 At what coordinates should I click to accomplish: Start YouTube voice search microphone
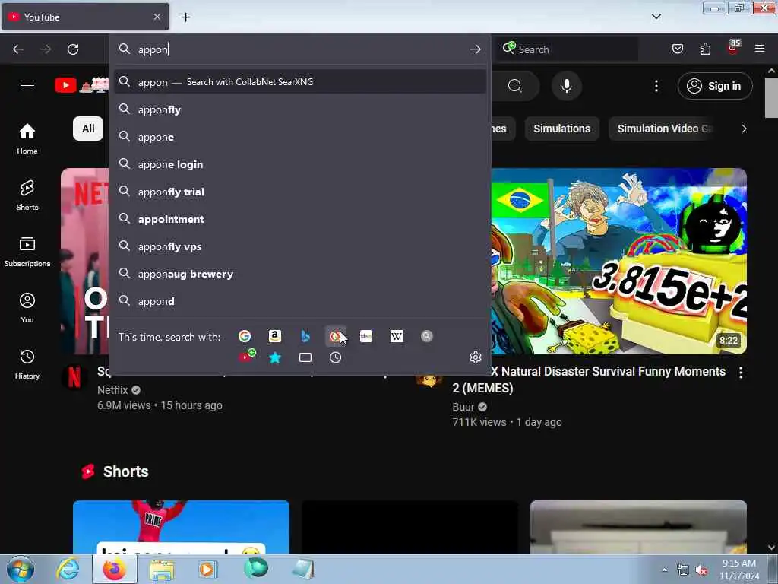566,86
